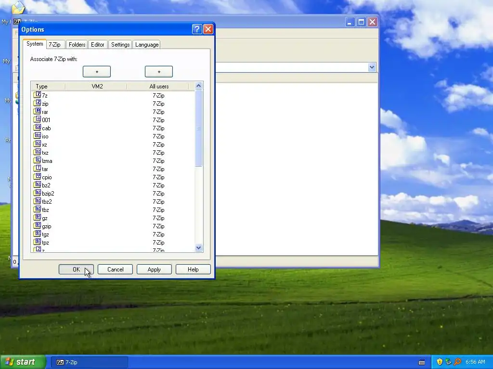Open the Folders tab

[x=77, y=45]
